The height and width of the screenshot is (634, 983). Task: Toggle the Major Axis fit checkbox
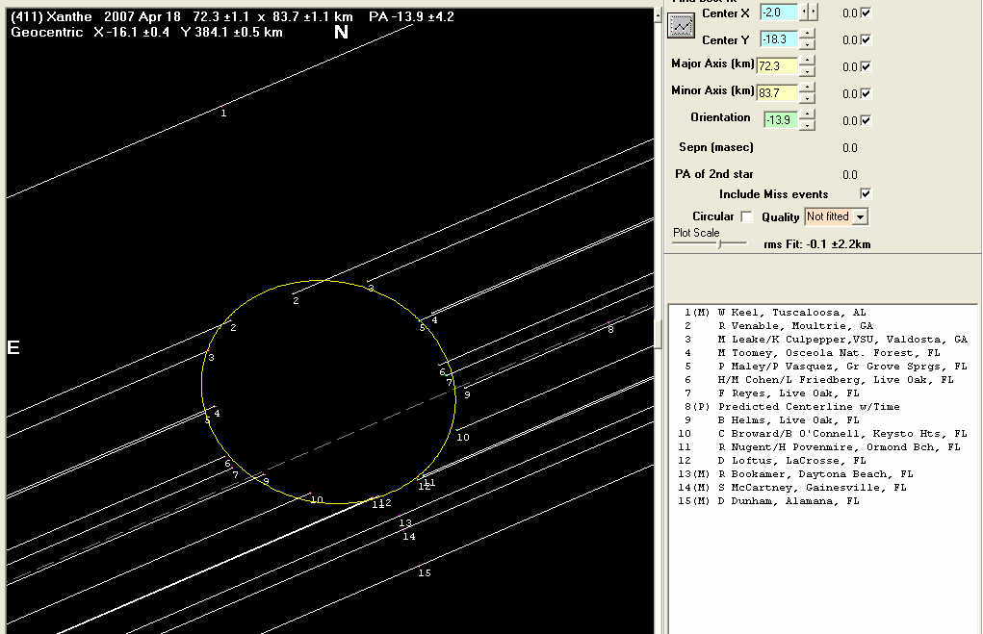[x=866, y=66]
